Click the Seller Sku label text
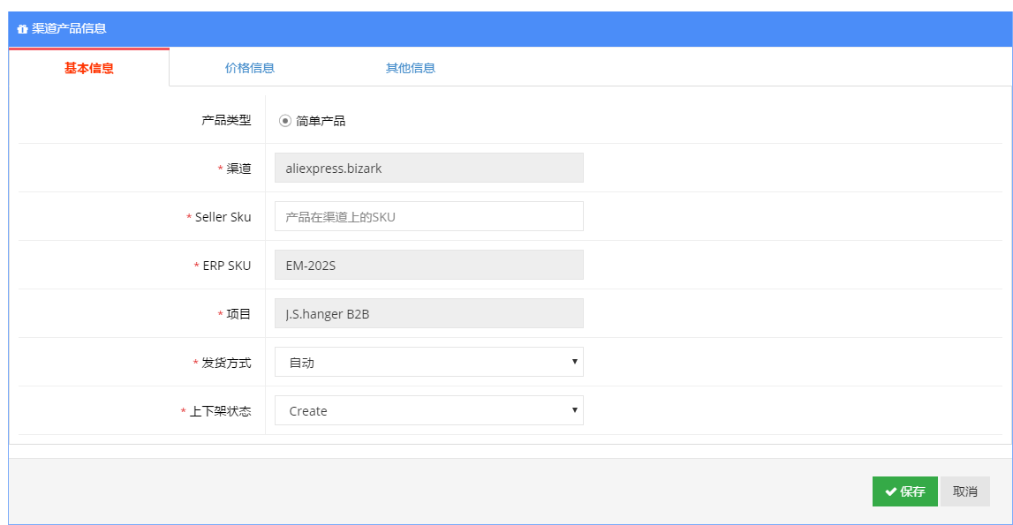1013x525 pixels. 223,217
